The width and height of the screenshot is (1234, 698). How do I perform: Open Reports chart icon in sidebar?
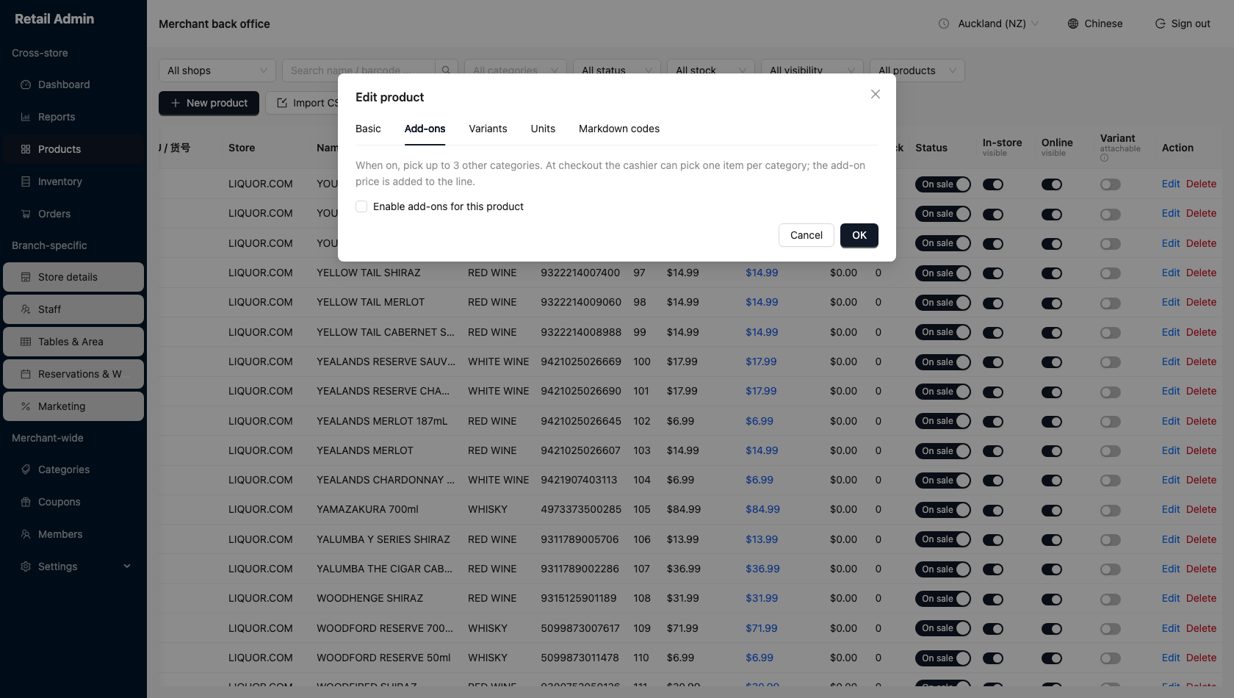[x=26, y=117]
